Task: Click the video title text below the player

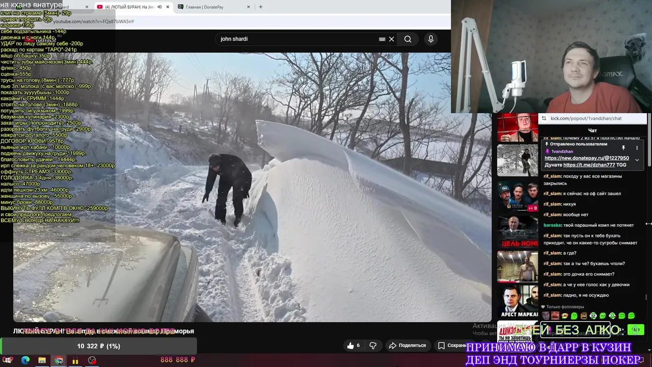Action: (103, 331)
